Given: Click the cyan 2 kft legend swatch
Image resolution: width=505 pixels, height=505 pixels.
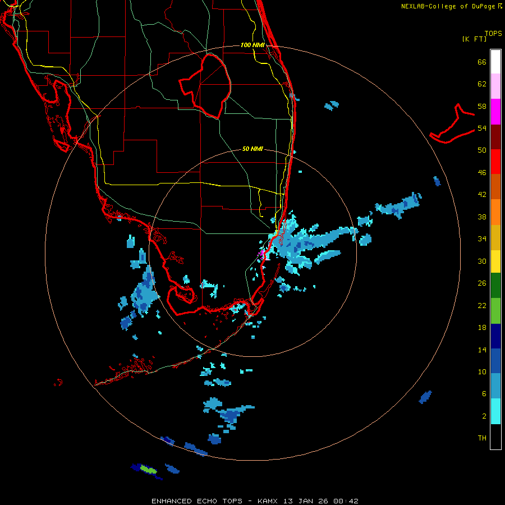Looking at the screenshot, I should 495,411.
